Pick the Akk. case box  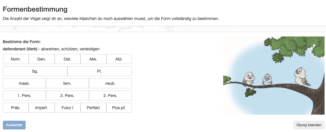point(93,59)
